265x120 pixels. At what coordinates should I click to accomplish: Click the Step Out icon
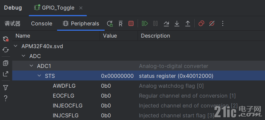point(187,23)
